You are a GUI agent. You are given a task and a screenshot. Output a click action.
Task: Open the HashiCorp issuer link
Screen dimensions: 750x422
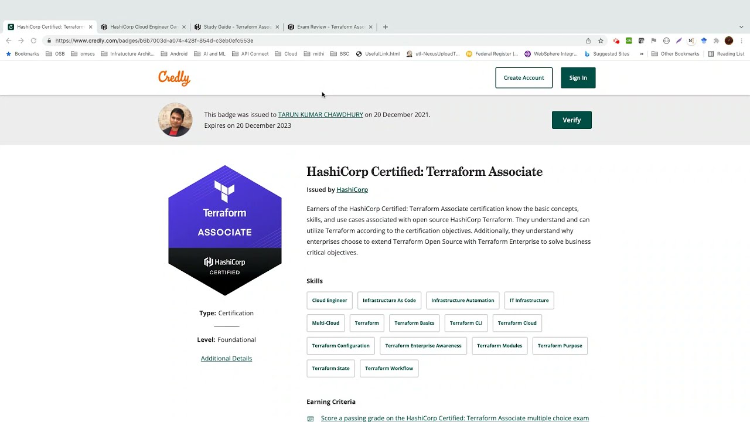[352, 190]
